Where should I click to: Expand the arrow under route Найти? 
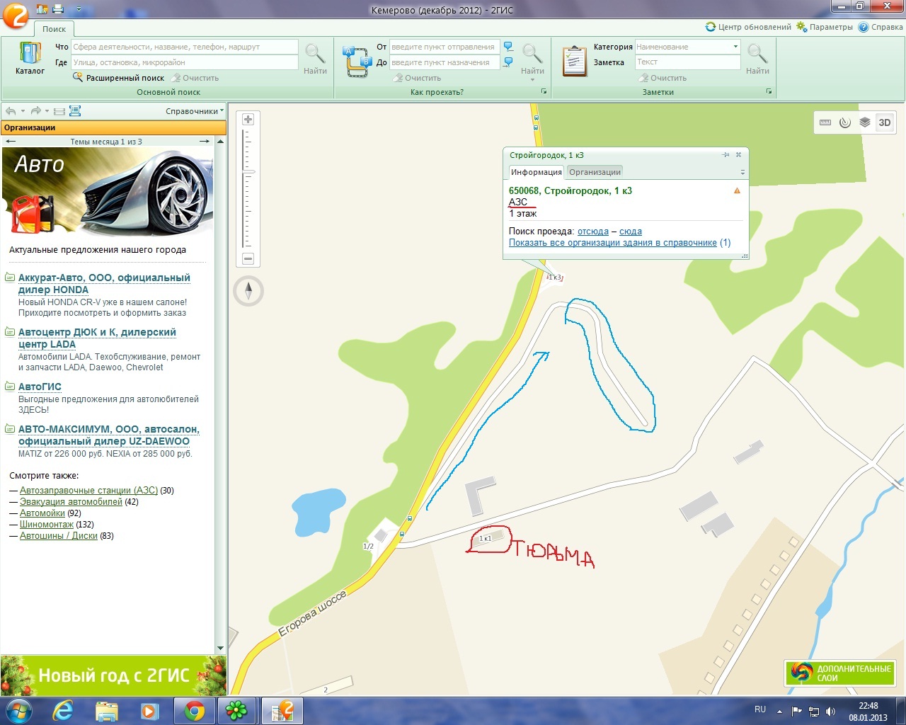click(x=532, y=80)
